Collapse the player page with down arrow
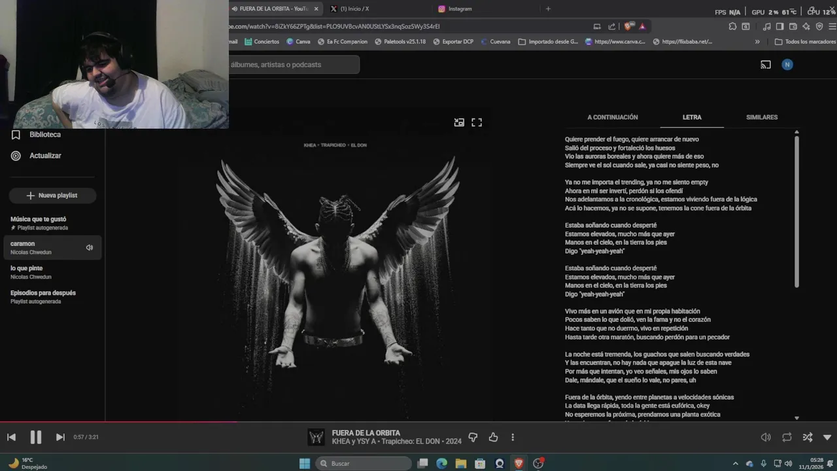Screen dimensions: 837x471 827,437
